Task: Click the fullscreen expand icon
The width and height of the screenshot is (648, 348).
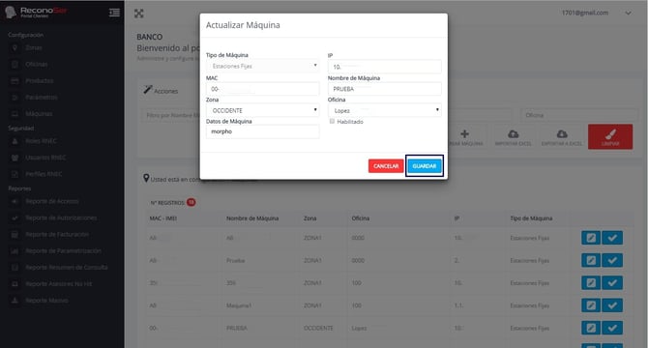Action: pyautogui.click(x=139, y=14)
